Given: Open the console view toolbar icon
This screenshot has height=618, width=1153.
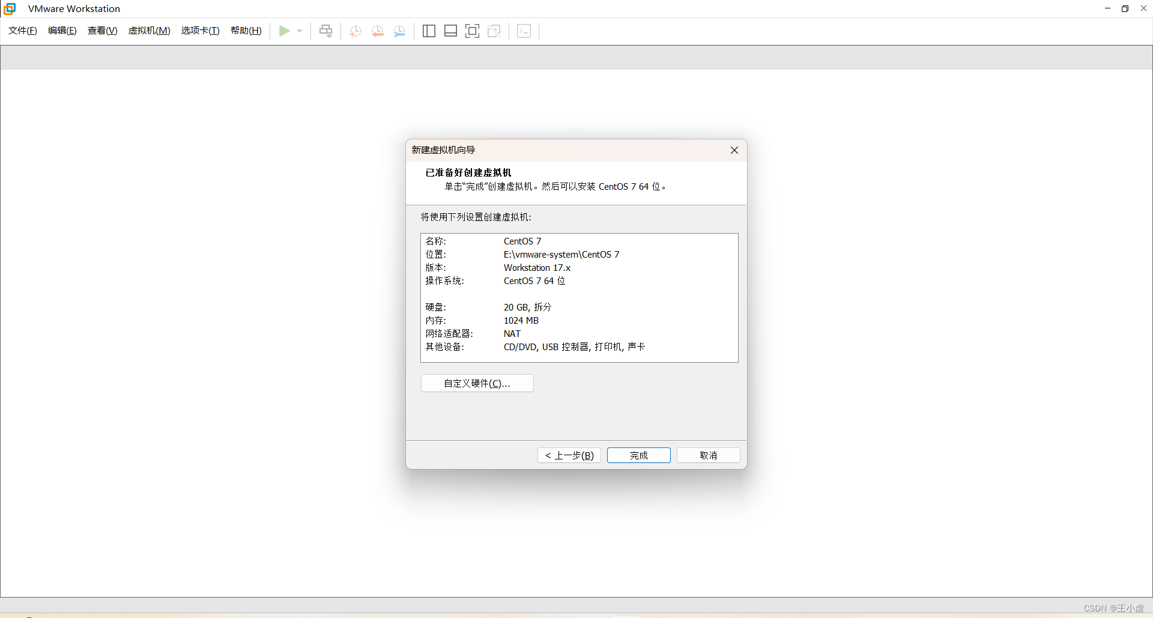Looking at the screenshot, I should coord(524,31).
